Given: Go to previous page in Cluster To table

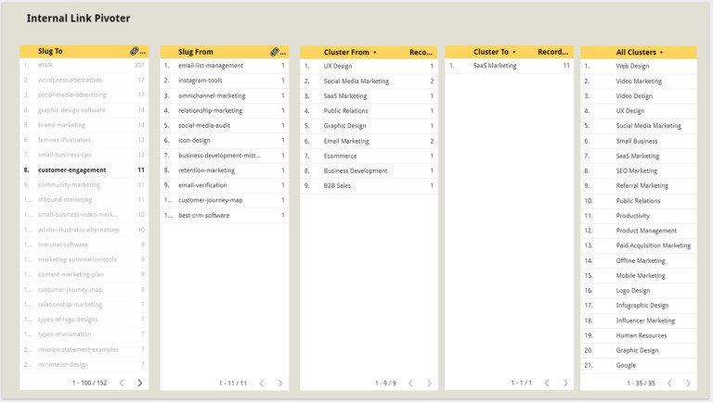Looking at the screenshot, I should (547, 383).
